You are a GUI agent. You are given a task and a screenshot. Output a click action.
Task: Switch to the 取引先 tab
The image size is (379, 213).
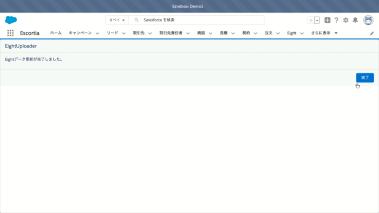138,33
